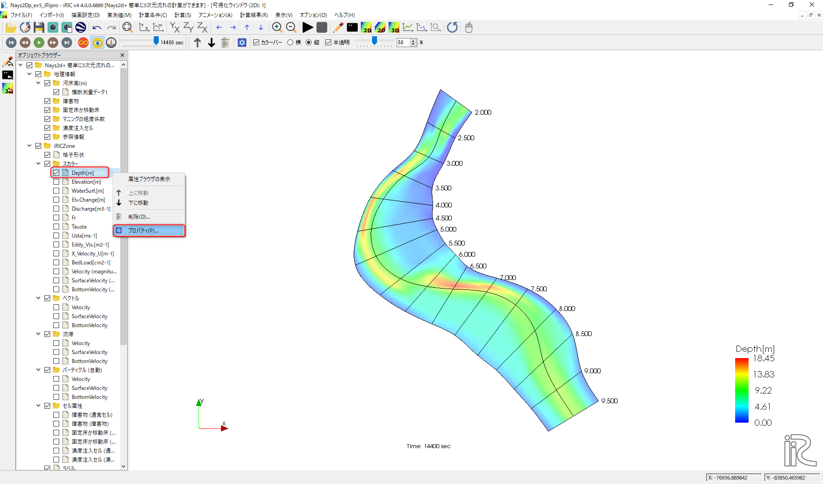Choose 下に移動 from context menu
The image size is (823, 484).
click(x=149, y=203)
